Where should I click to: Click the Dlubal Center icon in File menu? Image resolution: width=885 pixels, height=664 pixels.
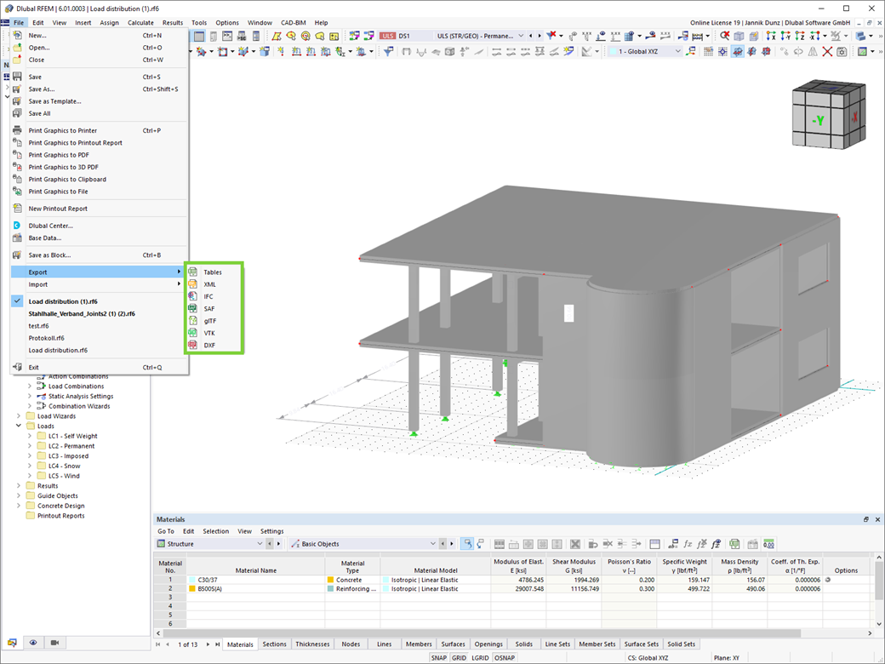[x=18, y=226]
